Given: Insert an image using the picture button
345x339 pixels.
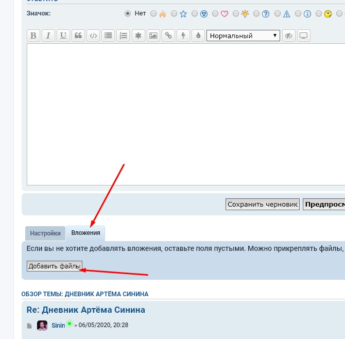Looking at the screenshot, I should (153, 36).
